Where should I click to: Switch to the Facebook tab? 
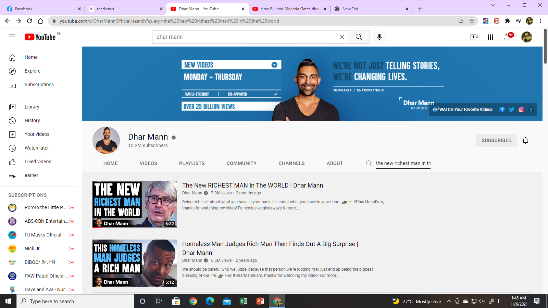pos(43,9)
